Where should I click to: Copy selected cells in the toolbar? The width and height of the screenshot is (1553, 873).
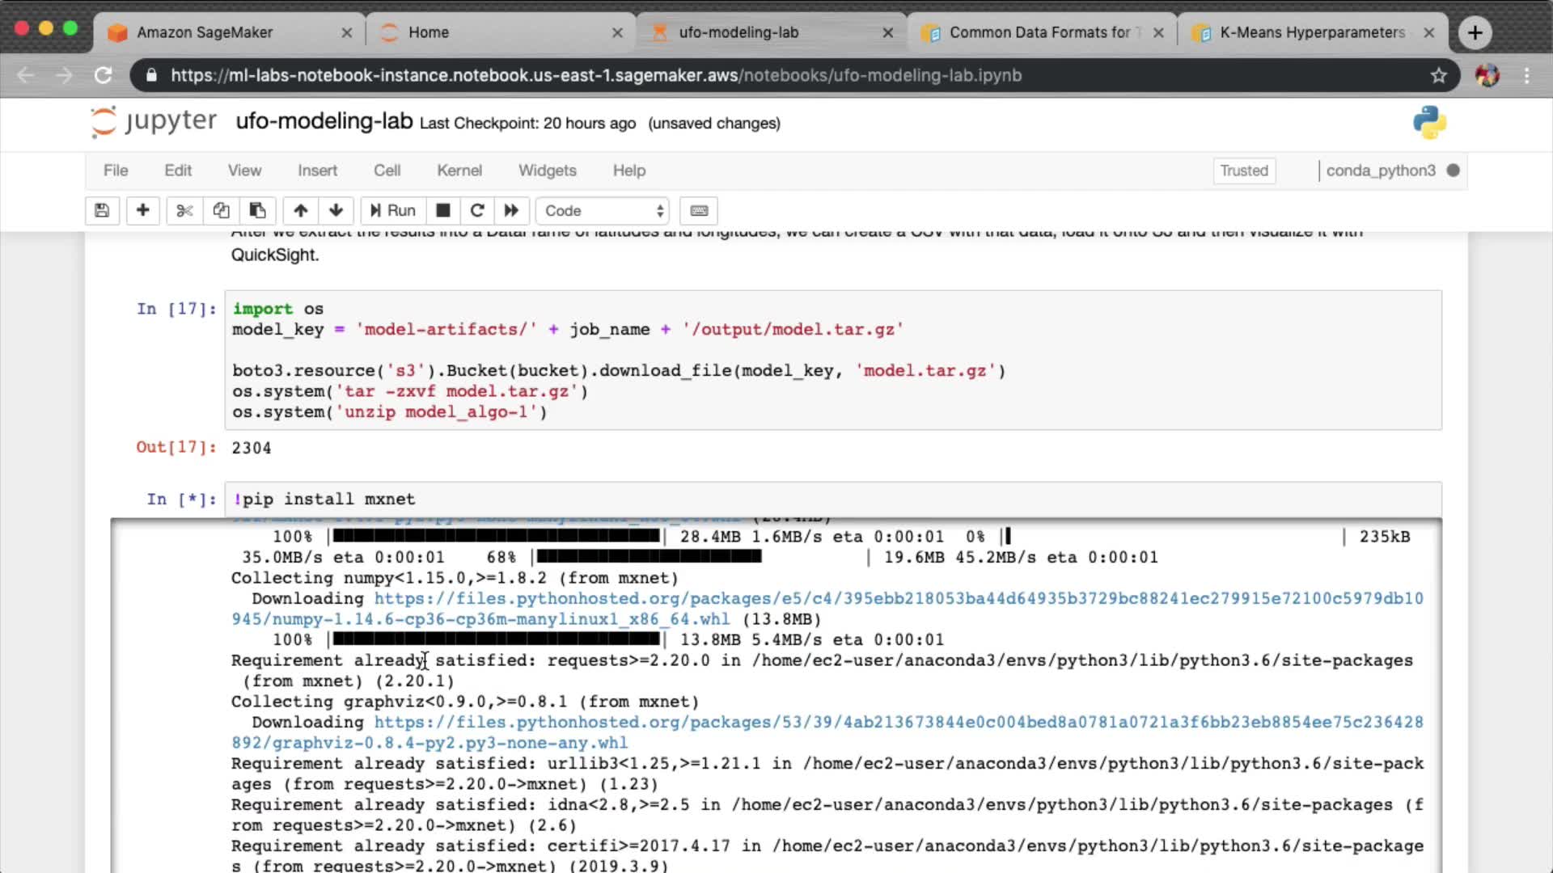point(221,211)
